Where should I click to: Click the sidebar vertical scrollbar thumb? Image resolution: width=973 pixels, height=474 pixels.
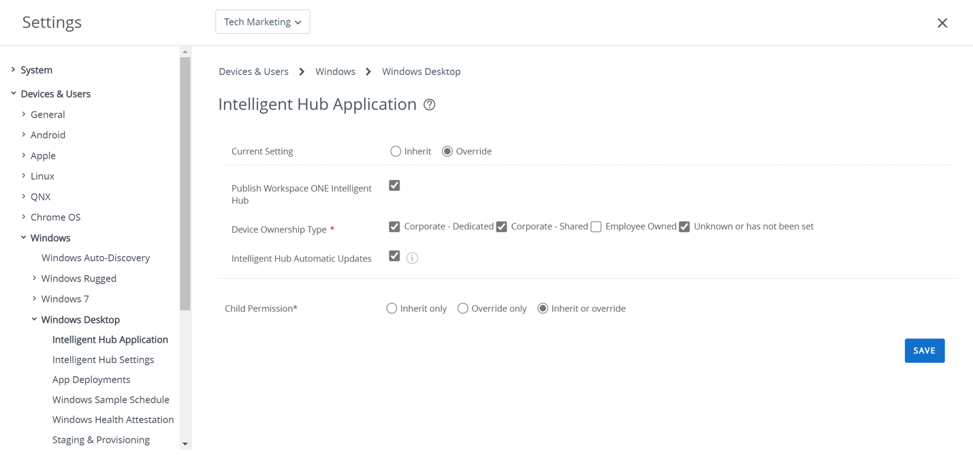coord(185,184)
